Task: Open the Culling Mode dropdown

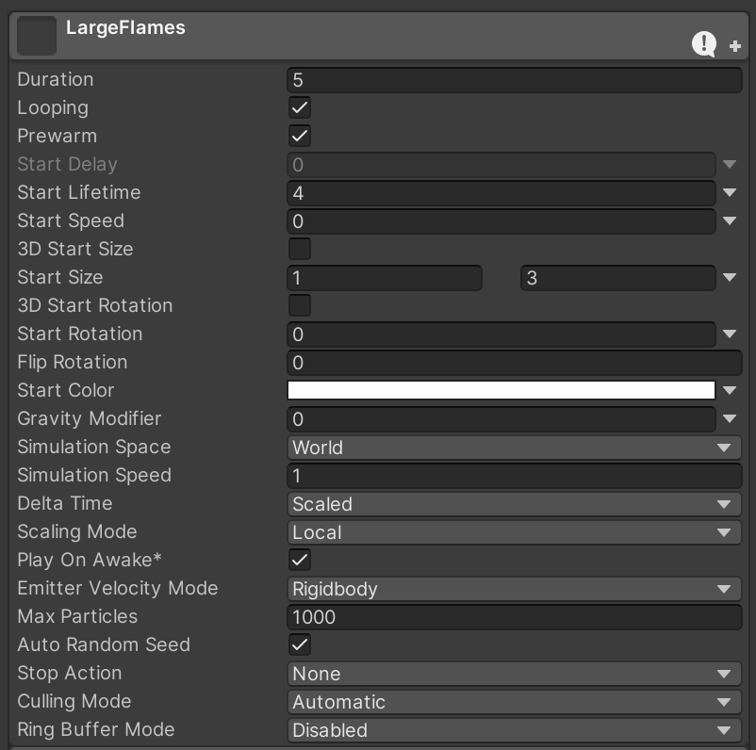Action: 514,702
